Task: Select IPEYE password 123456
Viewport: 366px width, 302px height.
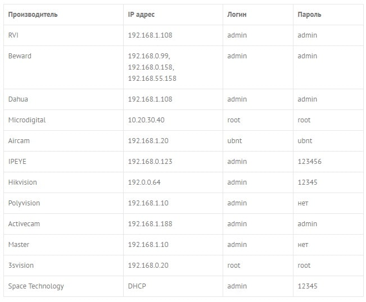Action: [310, 161]
